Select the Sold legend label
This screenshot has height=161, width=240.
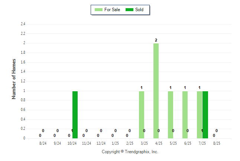tap(139, 10)
